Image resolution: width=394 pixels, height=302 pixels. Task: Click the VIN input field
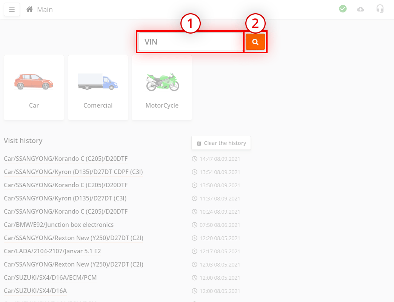[x=191, y=42]
